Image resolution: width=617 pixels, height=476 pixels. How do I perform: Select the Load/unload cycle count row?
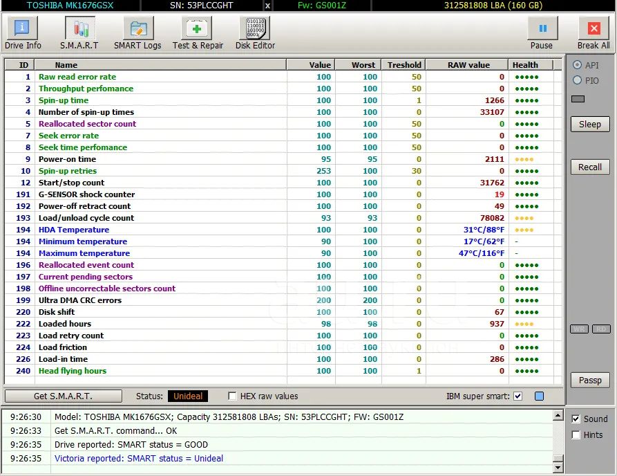[x=283, y=218]
